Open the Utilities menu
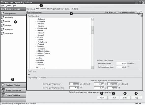The image size is (145, 105). point(8,6)
